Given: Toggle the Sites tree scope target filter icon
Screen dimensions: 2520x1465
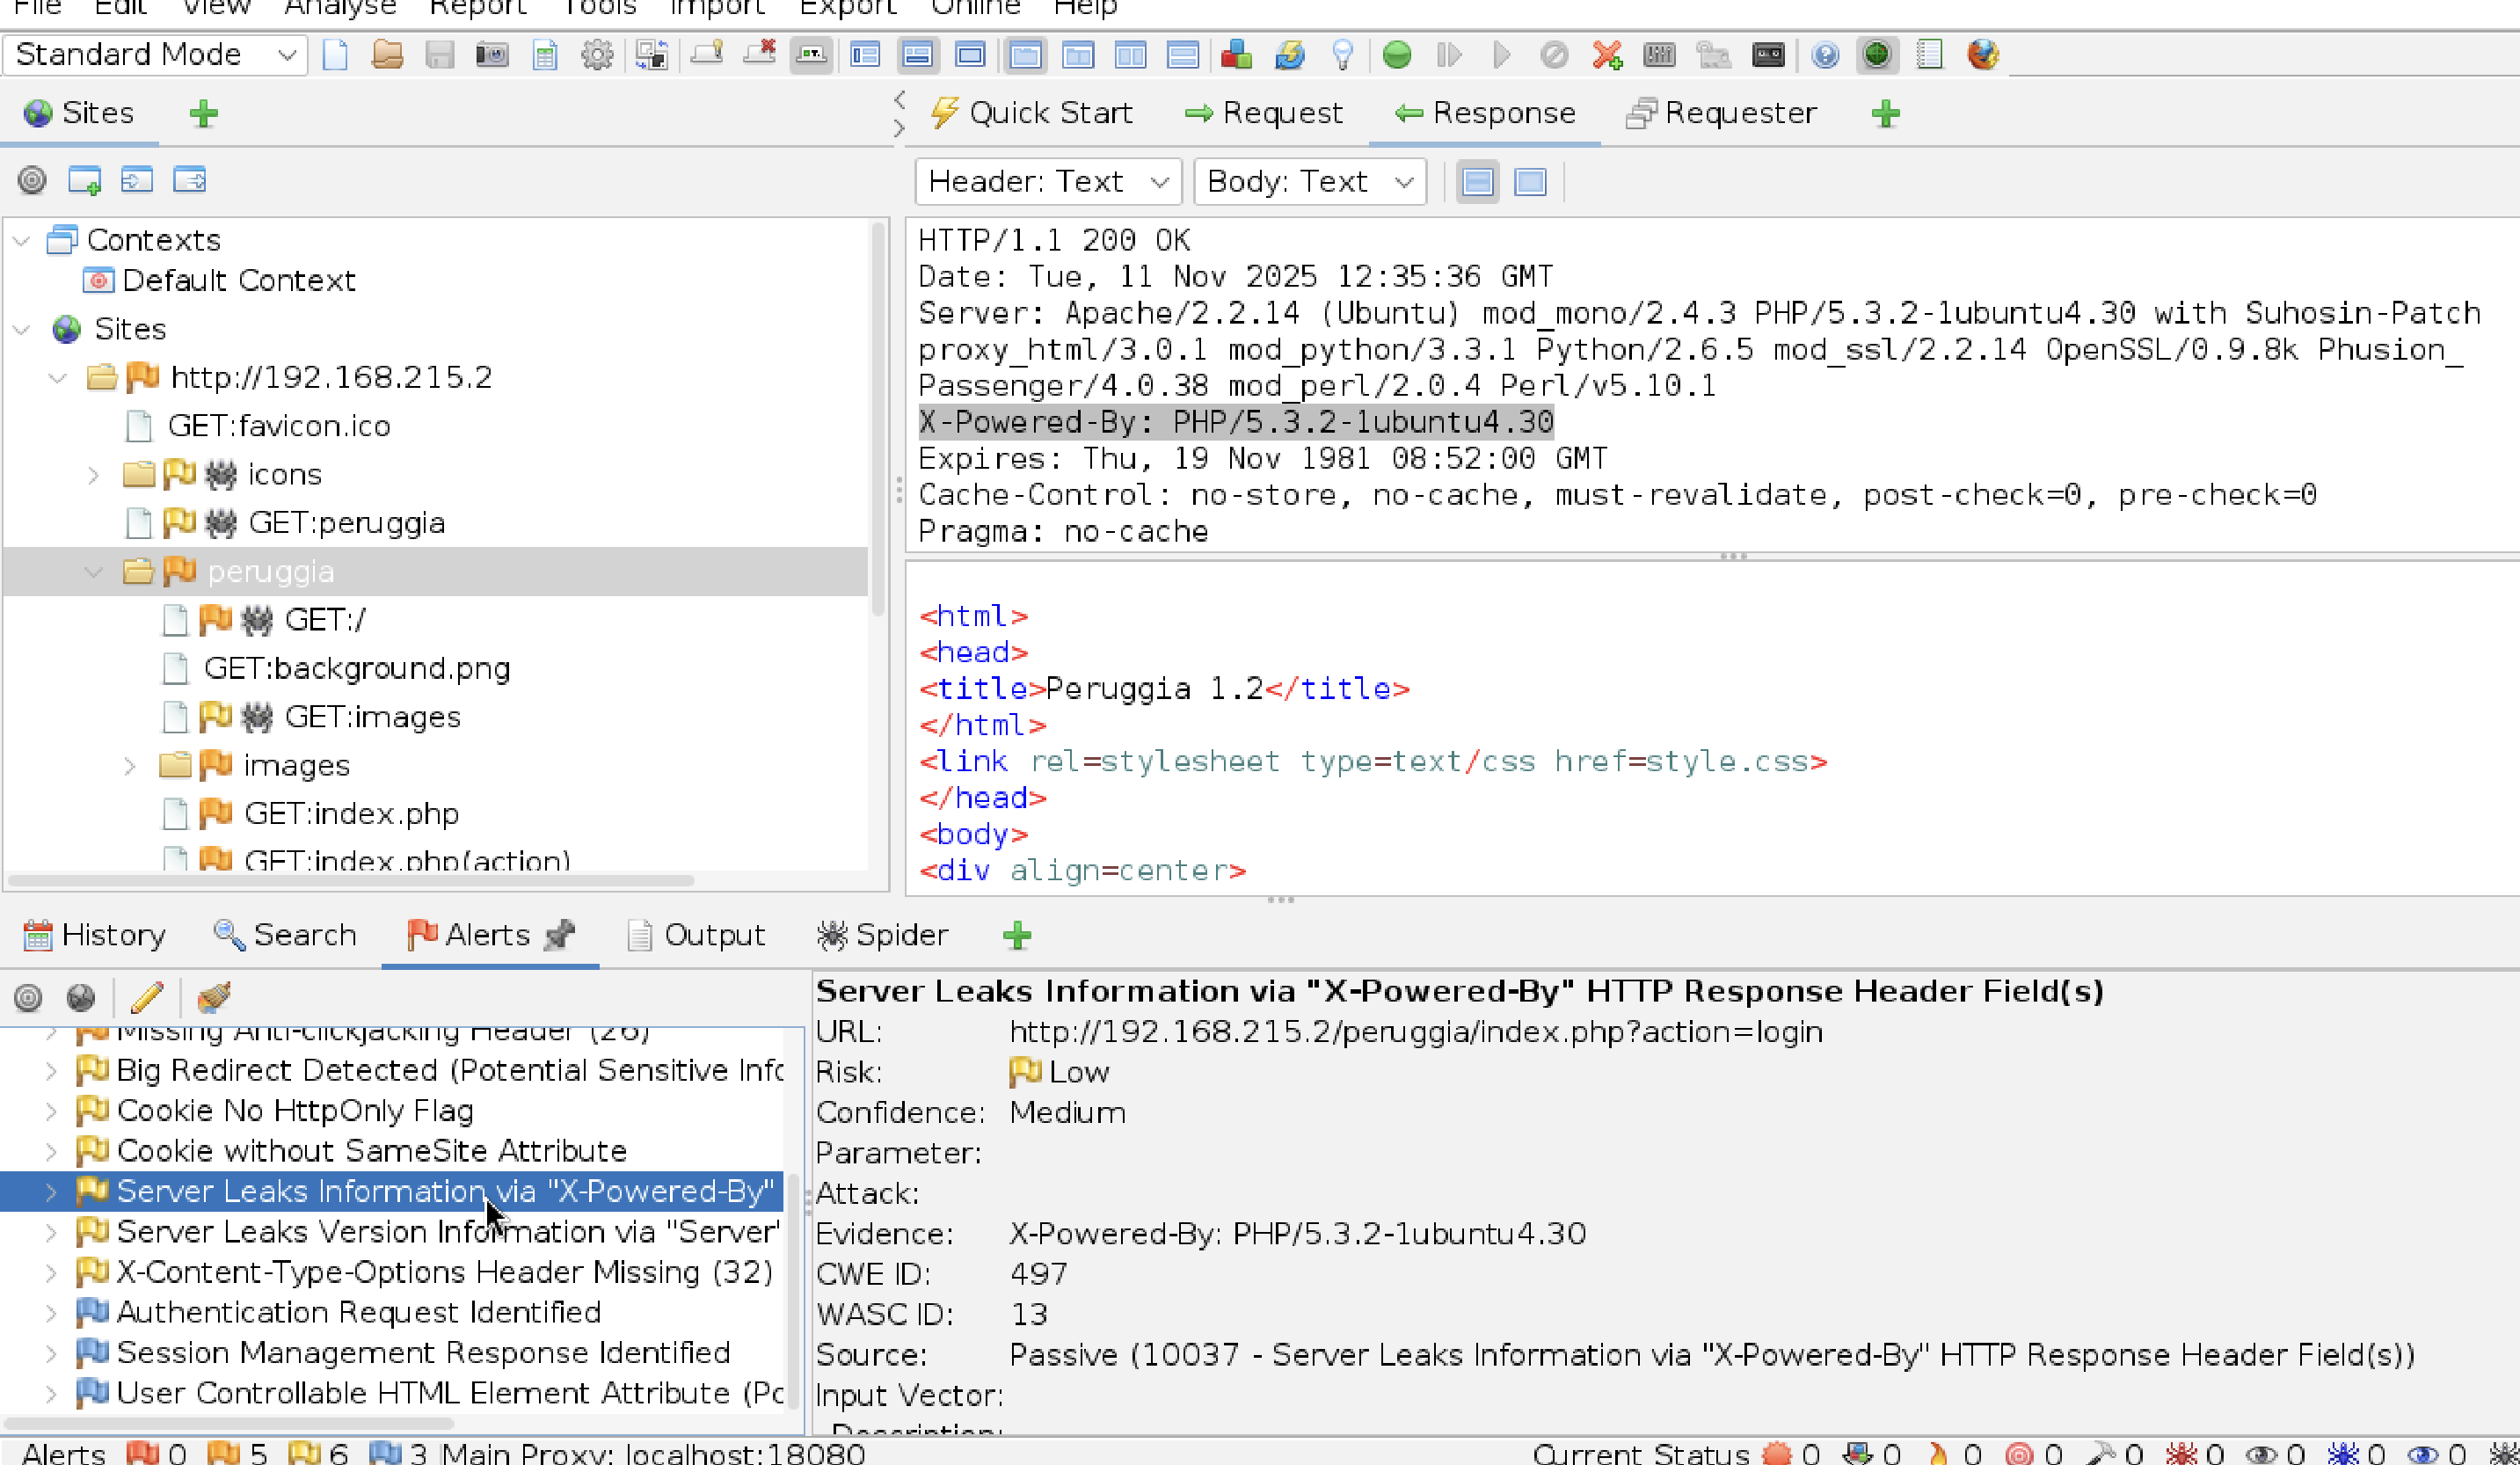Looking at the screenshot, I should [32, 180].
